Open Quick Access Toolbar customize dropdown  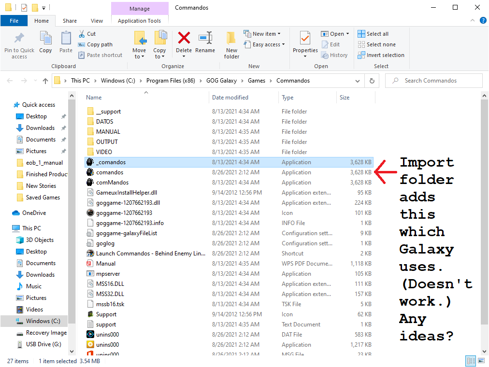coord(44,7)
